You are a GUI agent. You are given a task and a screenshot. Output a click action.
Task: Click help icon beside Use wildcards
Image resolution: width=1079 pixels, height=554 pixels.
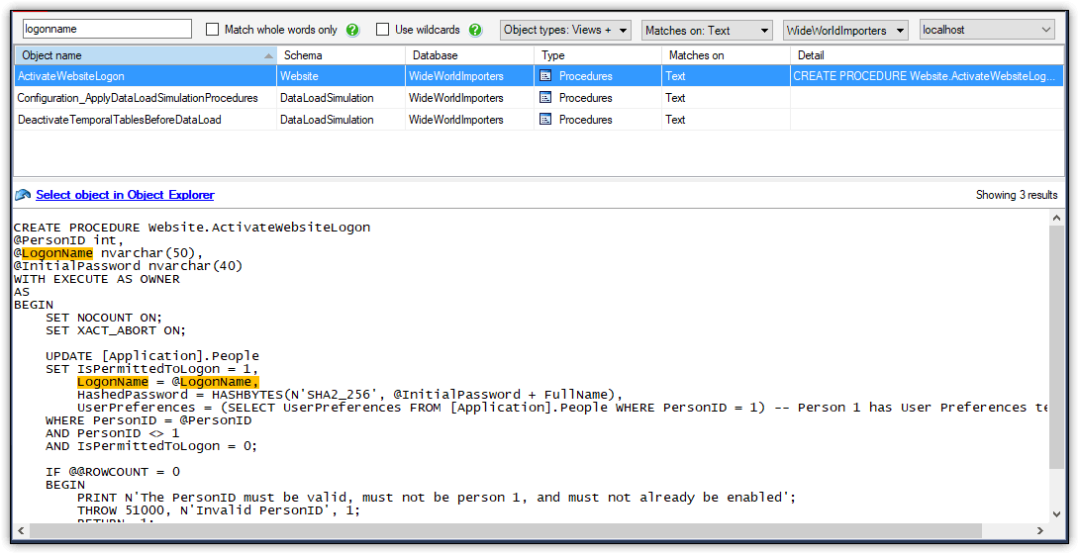click(x=475, y=30)
